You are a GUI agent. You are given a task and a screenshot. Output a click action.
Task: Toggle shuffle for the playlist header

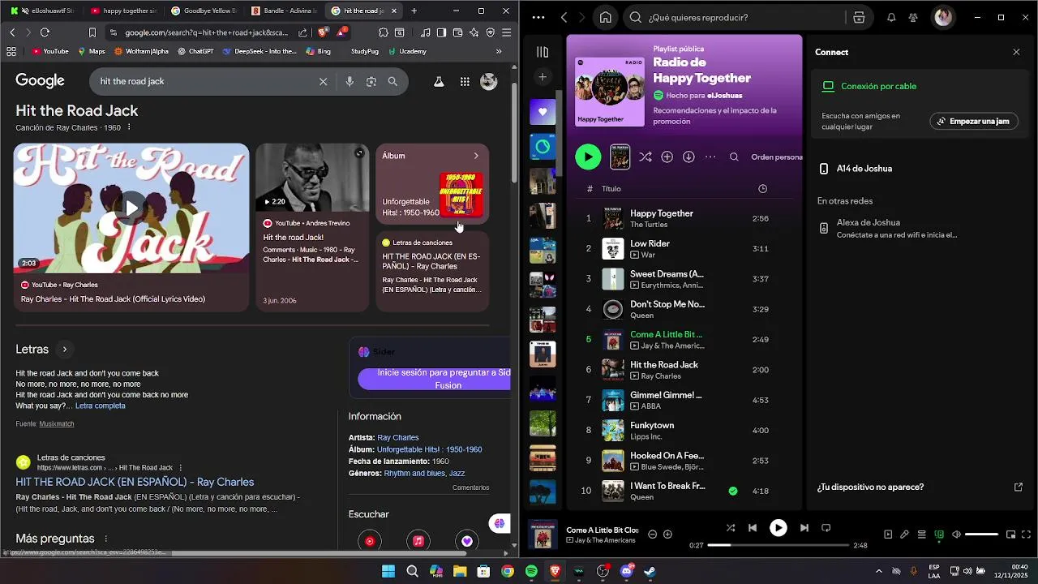[x=645, y=157]
